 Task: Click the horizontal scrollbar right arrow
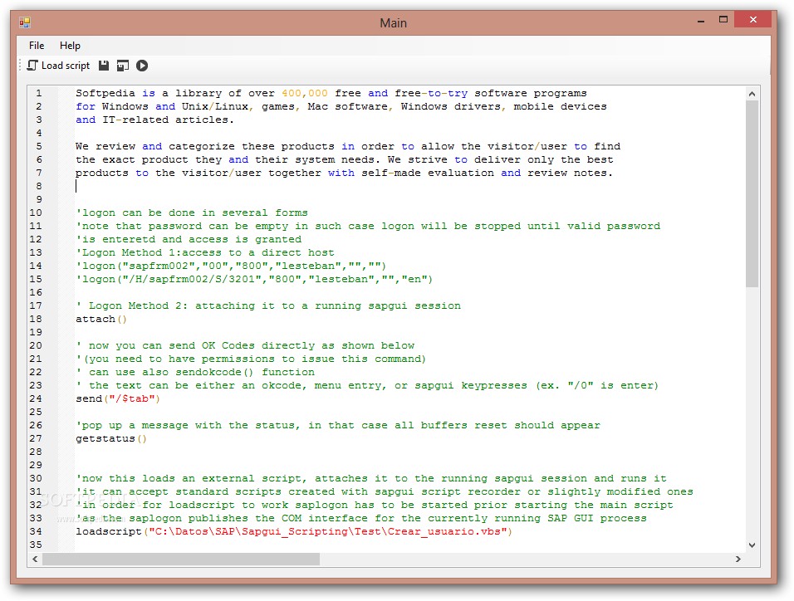click(738, 559)
